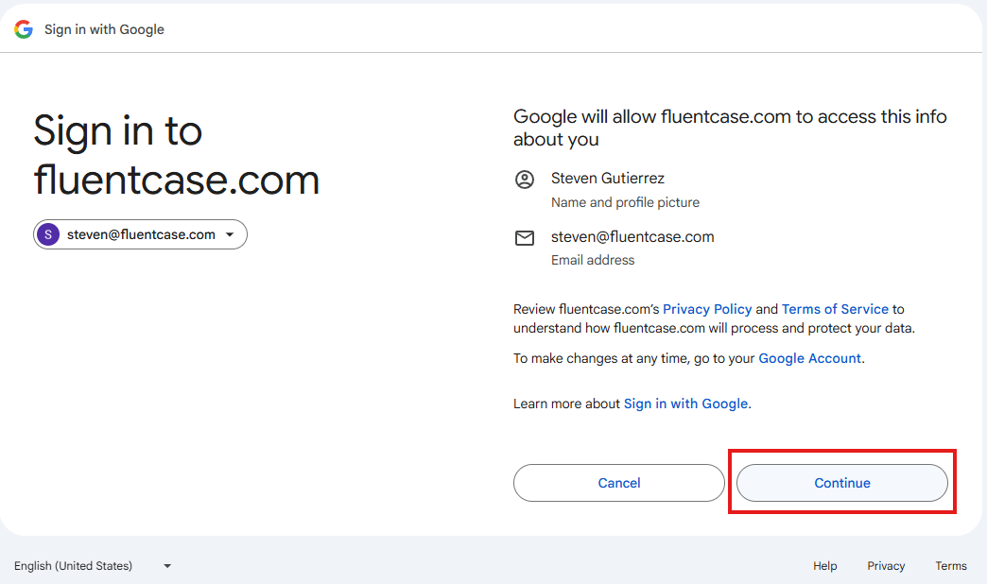The image size is (987, 584).
Task: Click the envelope icon beside email address
Action: pyautogui.click(x=525, y=238)
